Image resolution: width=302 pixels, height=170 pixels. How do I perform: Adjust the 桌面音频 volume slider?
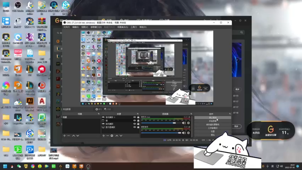tap(161, 133)
